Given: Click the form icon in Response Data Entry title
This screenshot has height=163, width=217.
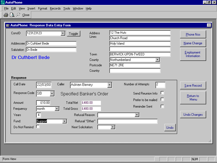Looking at the screenshot, I should [8, 25].
